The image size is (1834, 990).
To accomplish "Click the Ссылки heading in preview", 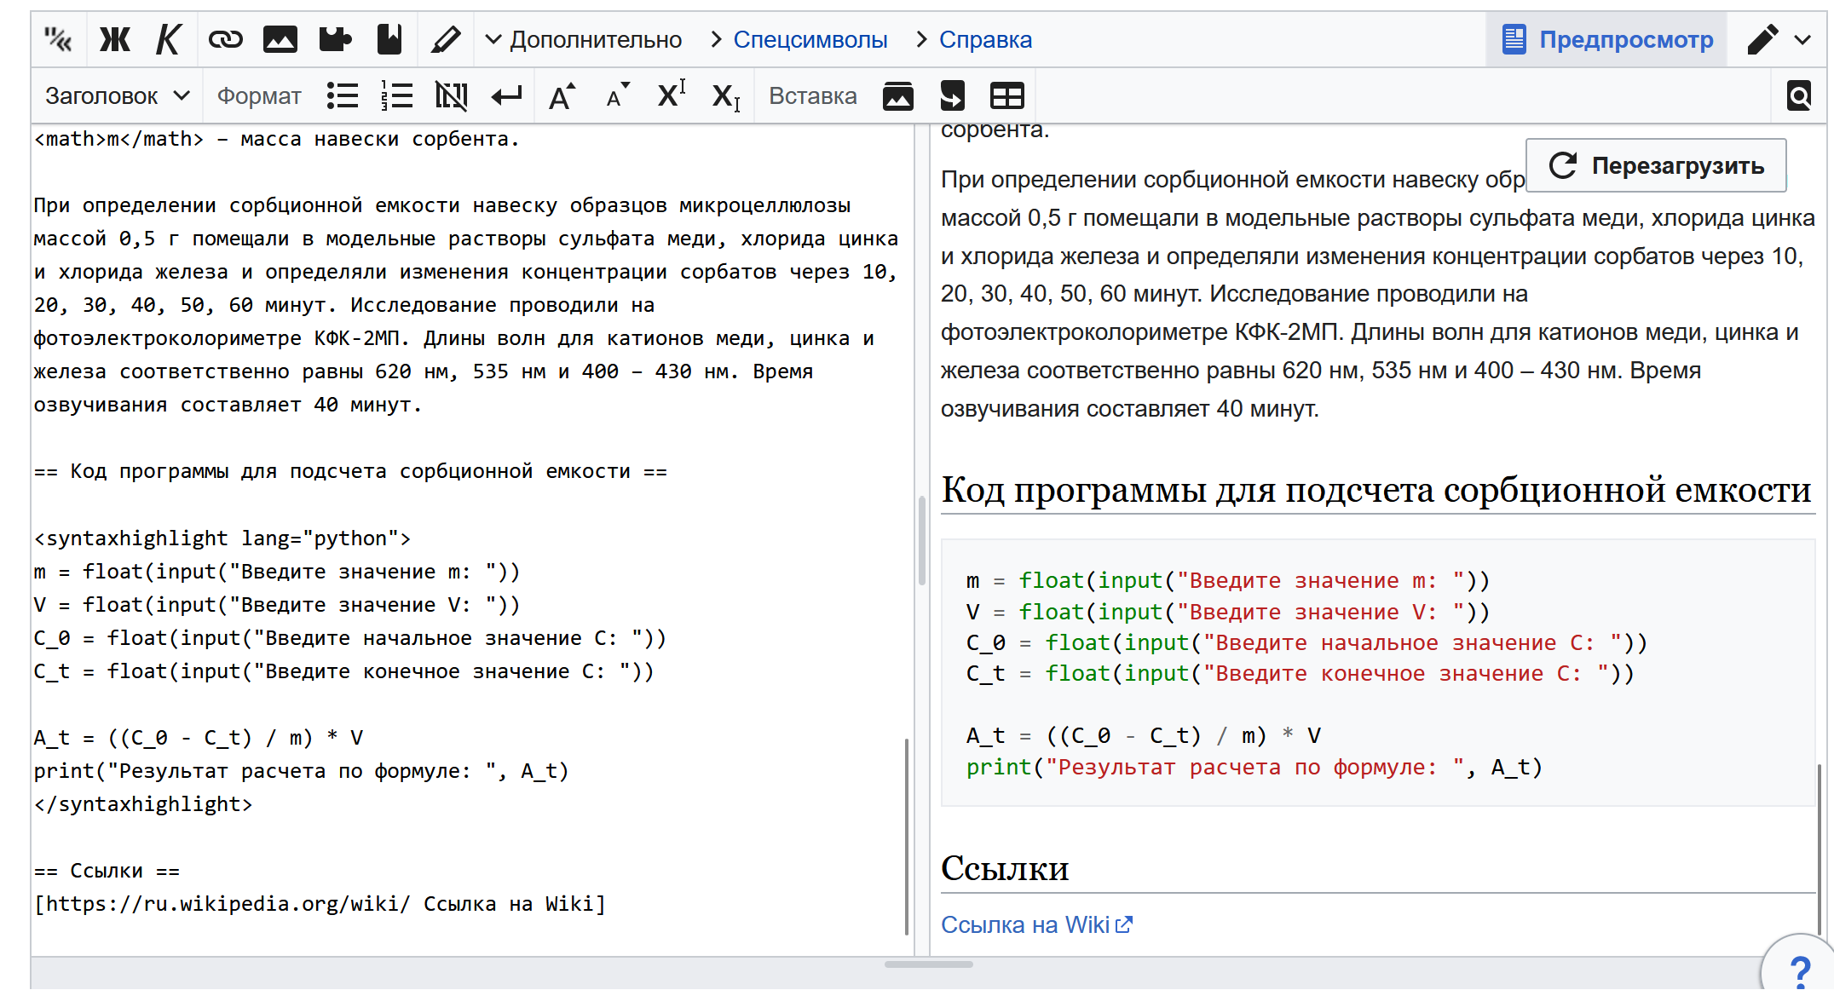I will click(x=1005, y=868).
